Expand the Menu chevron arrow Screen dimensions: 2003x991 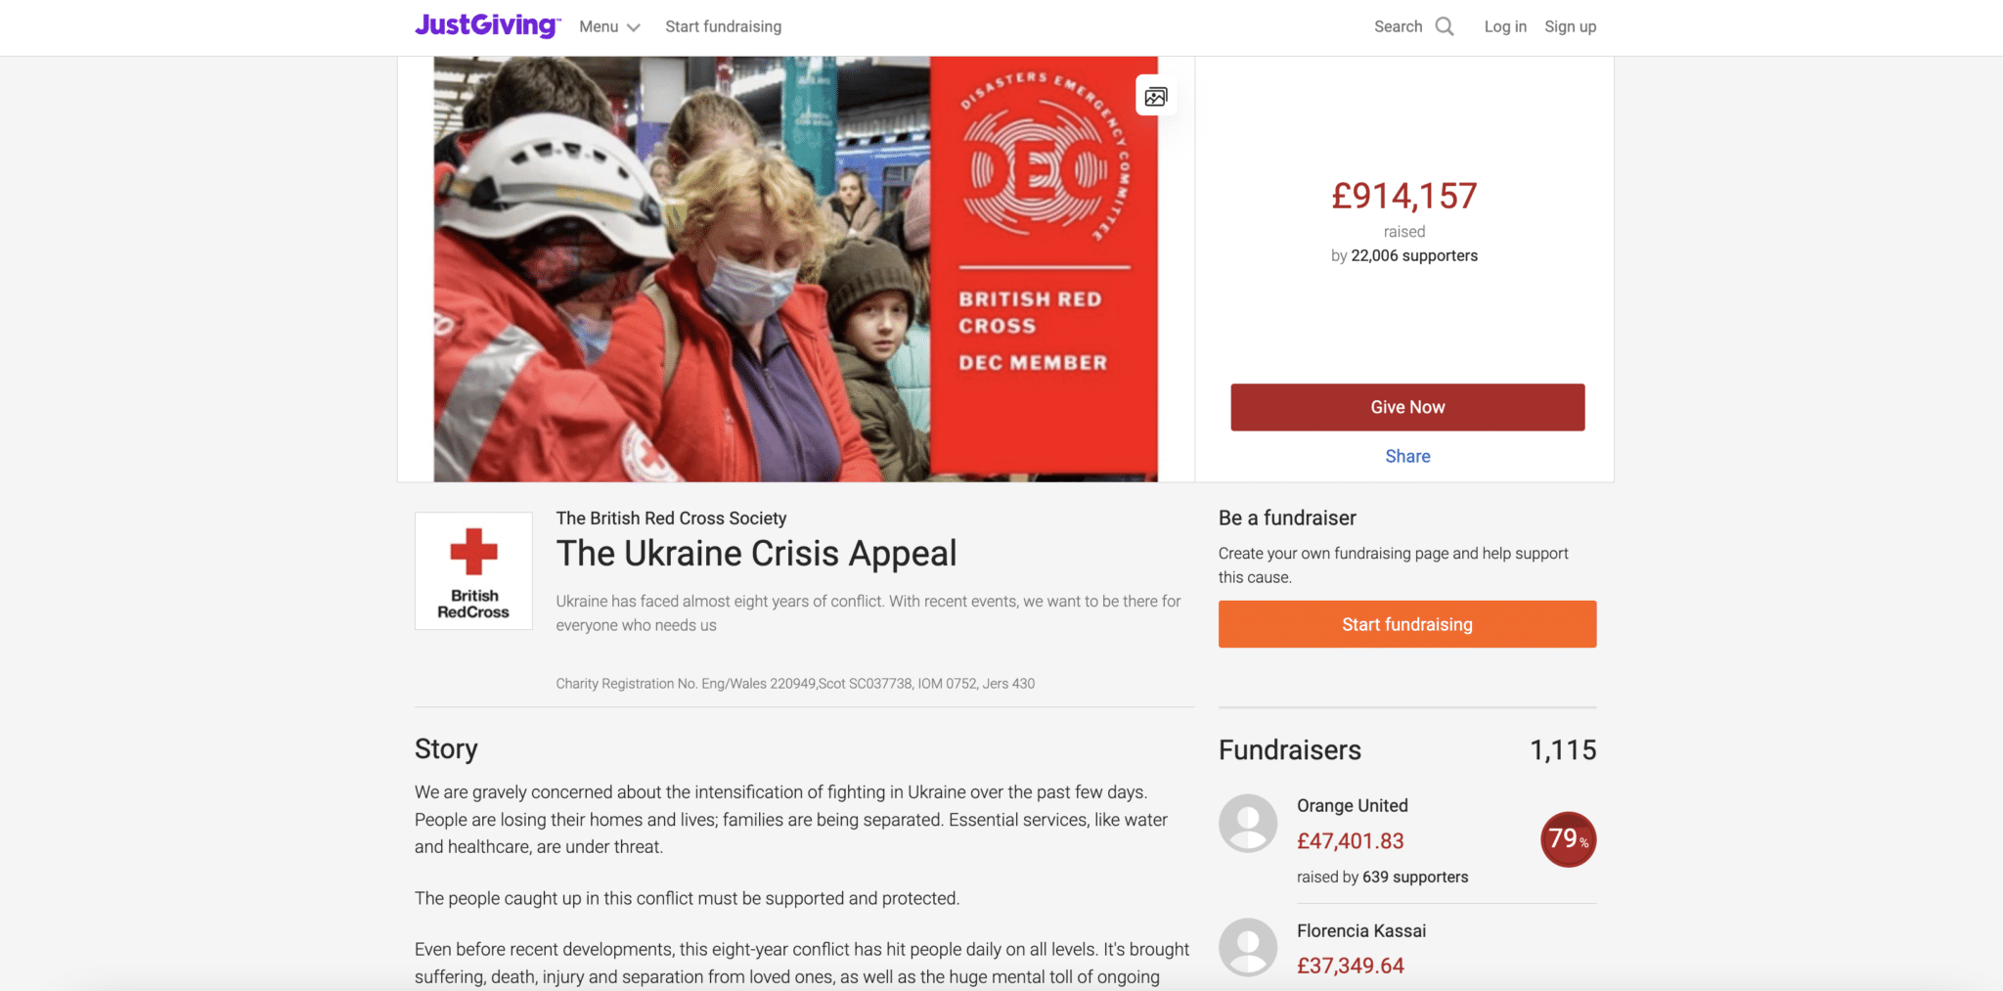click(634, 27)
